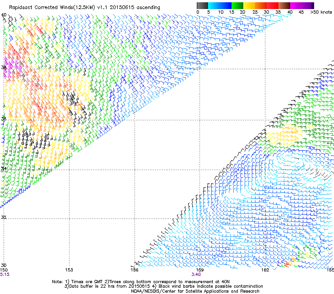The width and height of the screenshot is (334, 294).
Task: Click the '15' label under the color bar
Action: point(232,12)
